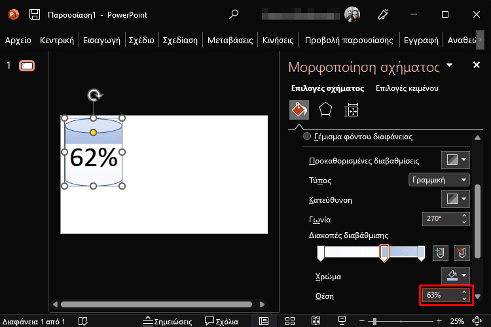Open the Τύπος dropdown showing Γραμμική
This screenshot has width=491, height=327.
pos(439,180)
